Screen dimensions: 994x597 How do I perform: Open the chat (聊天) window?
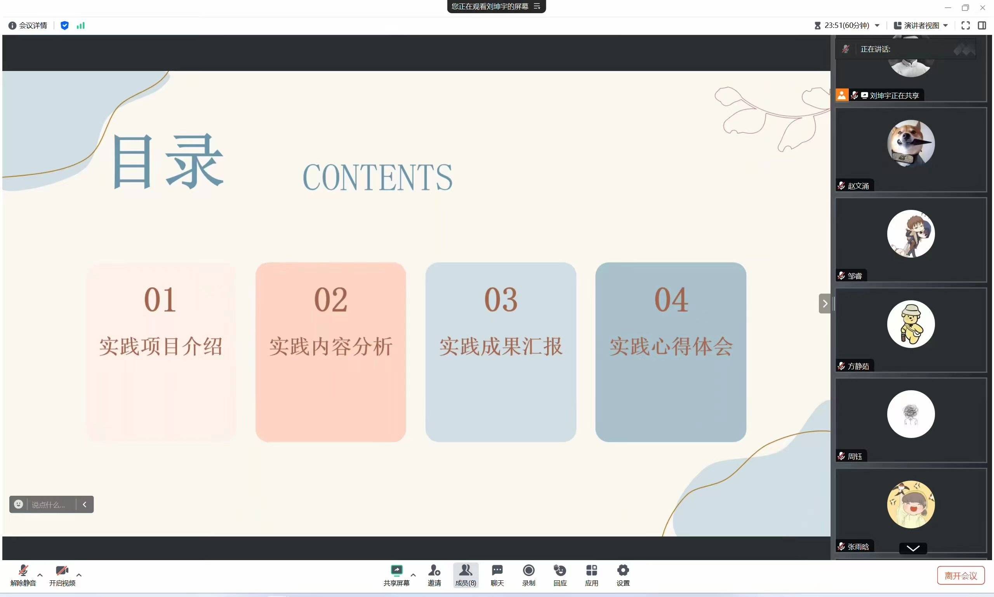click(x=497, y=571)
